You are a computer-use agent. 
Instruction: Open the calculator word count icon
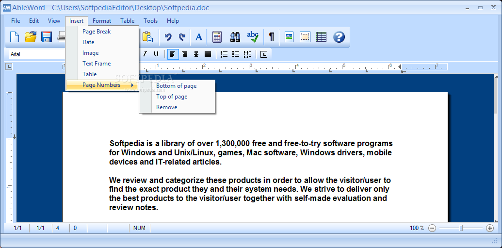click(217, 37)
